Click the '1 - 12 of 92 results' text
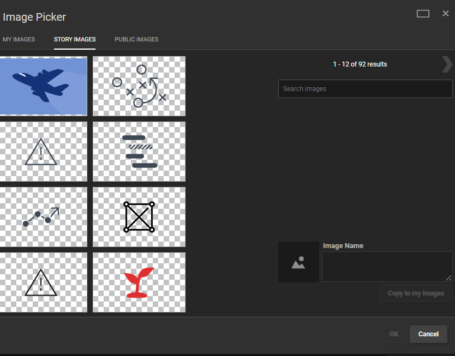 click(360, 64)
